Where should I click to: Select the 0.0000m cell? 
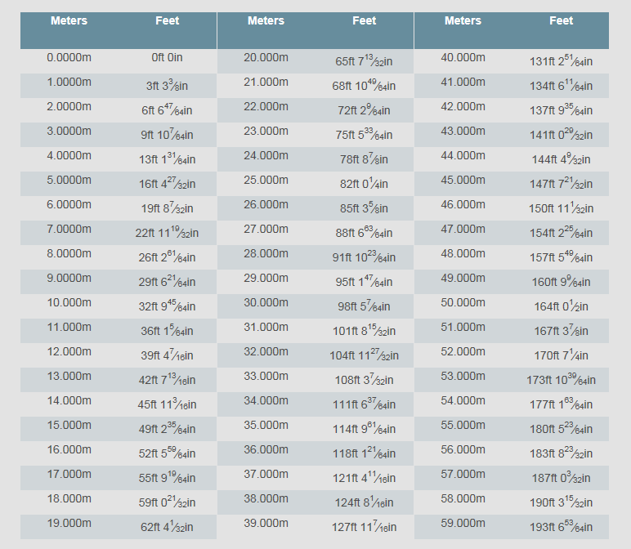pyautogui.click(x=69, y=58)
